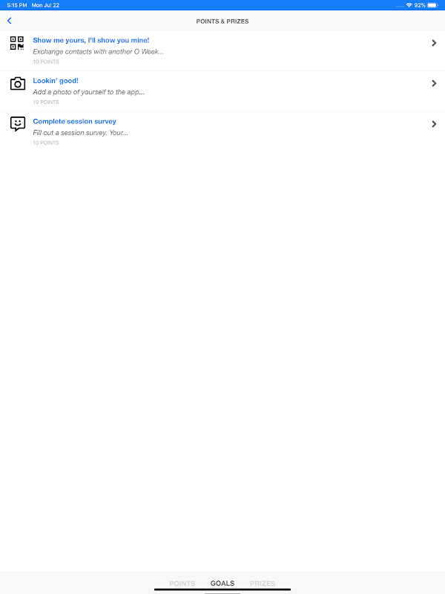Image resolution: width=445 pixels, height=594 pixels.
Task: Open chevron for Complete session survey
Action: [x=434, y=124]
